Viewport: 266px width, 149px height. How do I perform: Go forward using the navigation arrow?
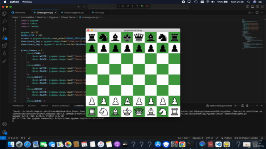(84, 7)
